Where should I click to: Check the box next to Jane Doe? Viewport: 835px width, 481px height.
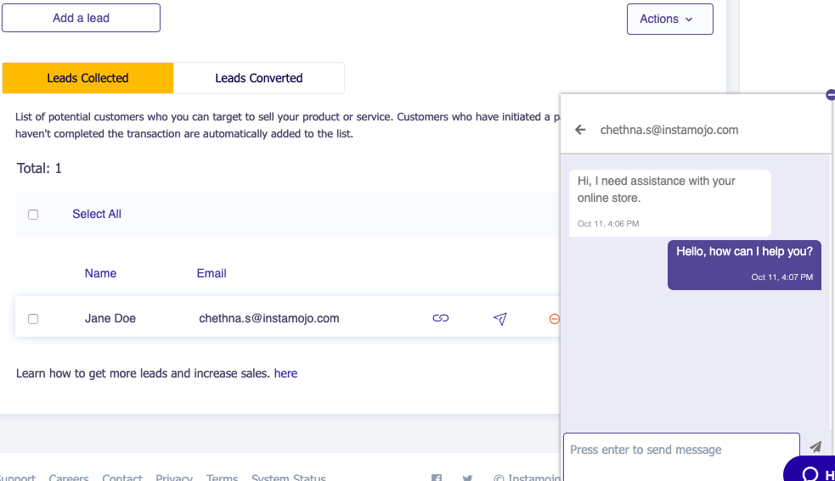point(33,319)
